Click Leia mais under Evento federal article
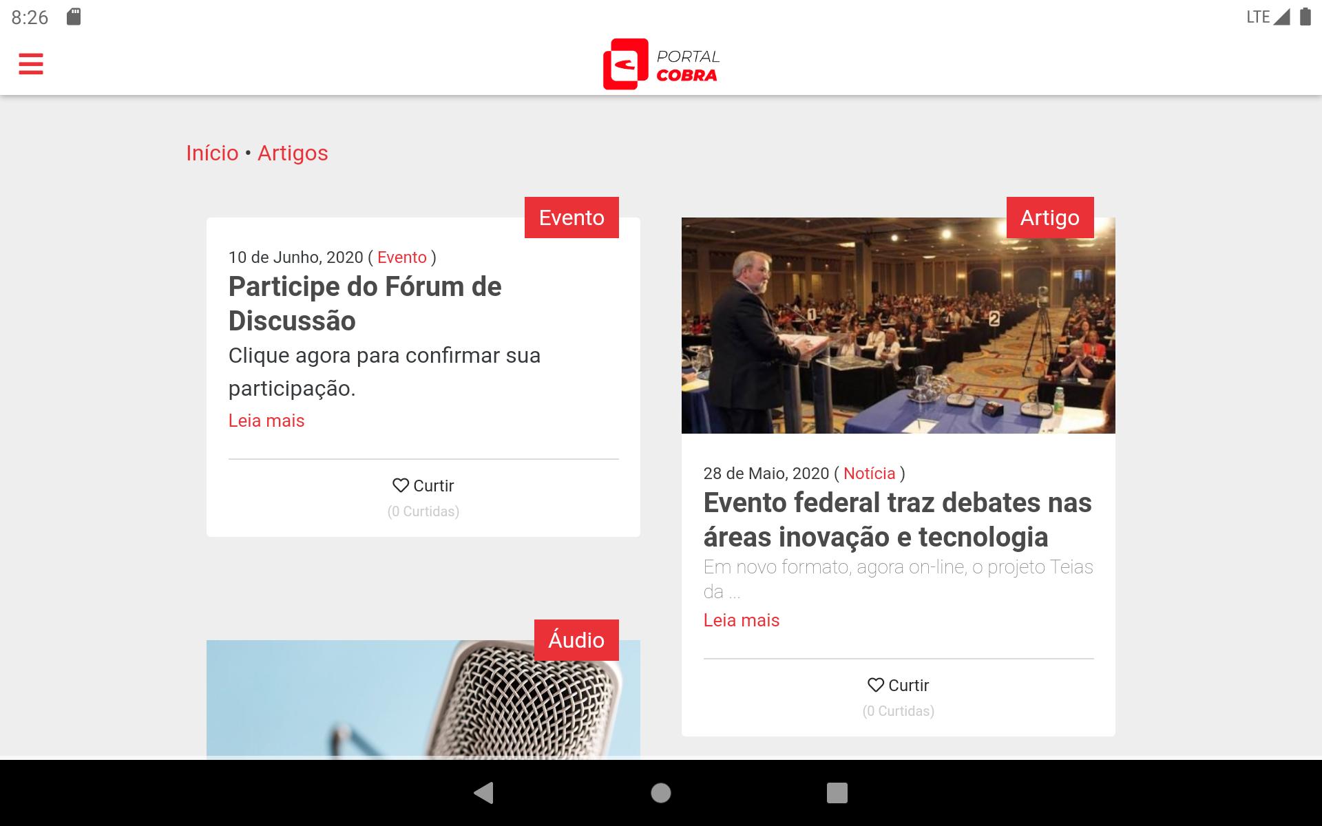The height and width of the screenshot is (826, 1322). [x=742, y=620]
